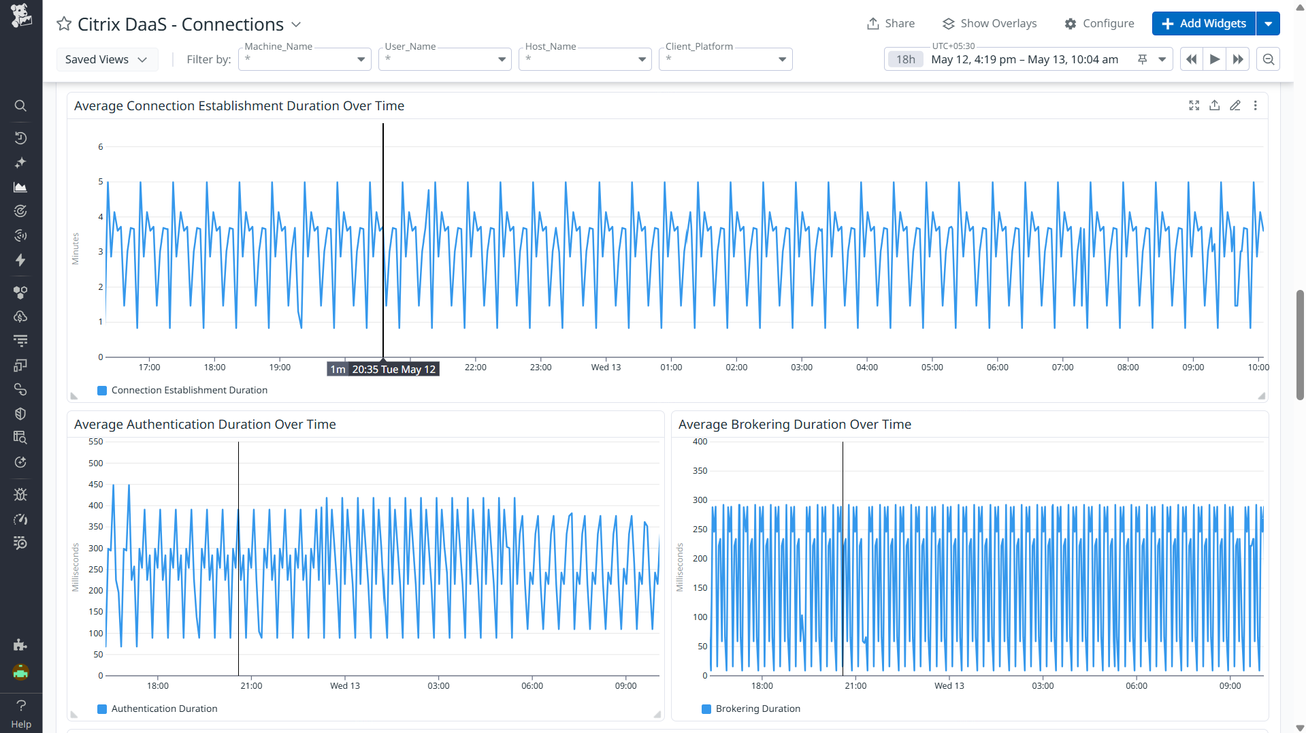Click the Connection Establishment Duration legend label
The width and height of the screenshot is (1306, 733).
(189, 390)
